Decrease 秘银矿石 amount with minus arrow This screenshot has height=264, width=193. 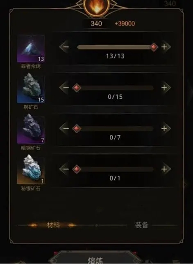point(65,169)
